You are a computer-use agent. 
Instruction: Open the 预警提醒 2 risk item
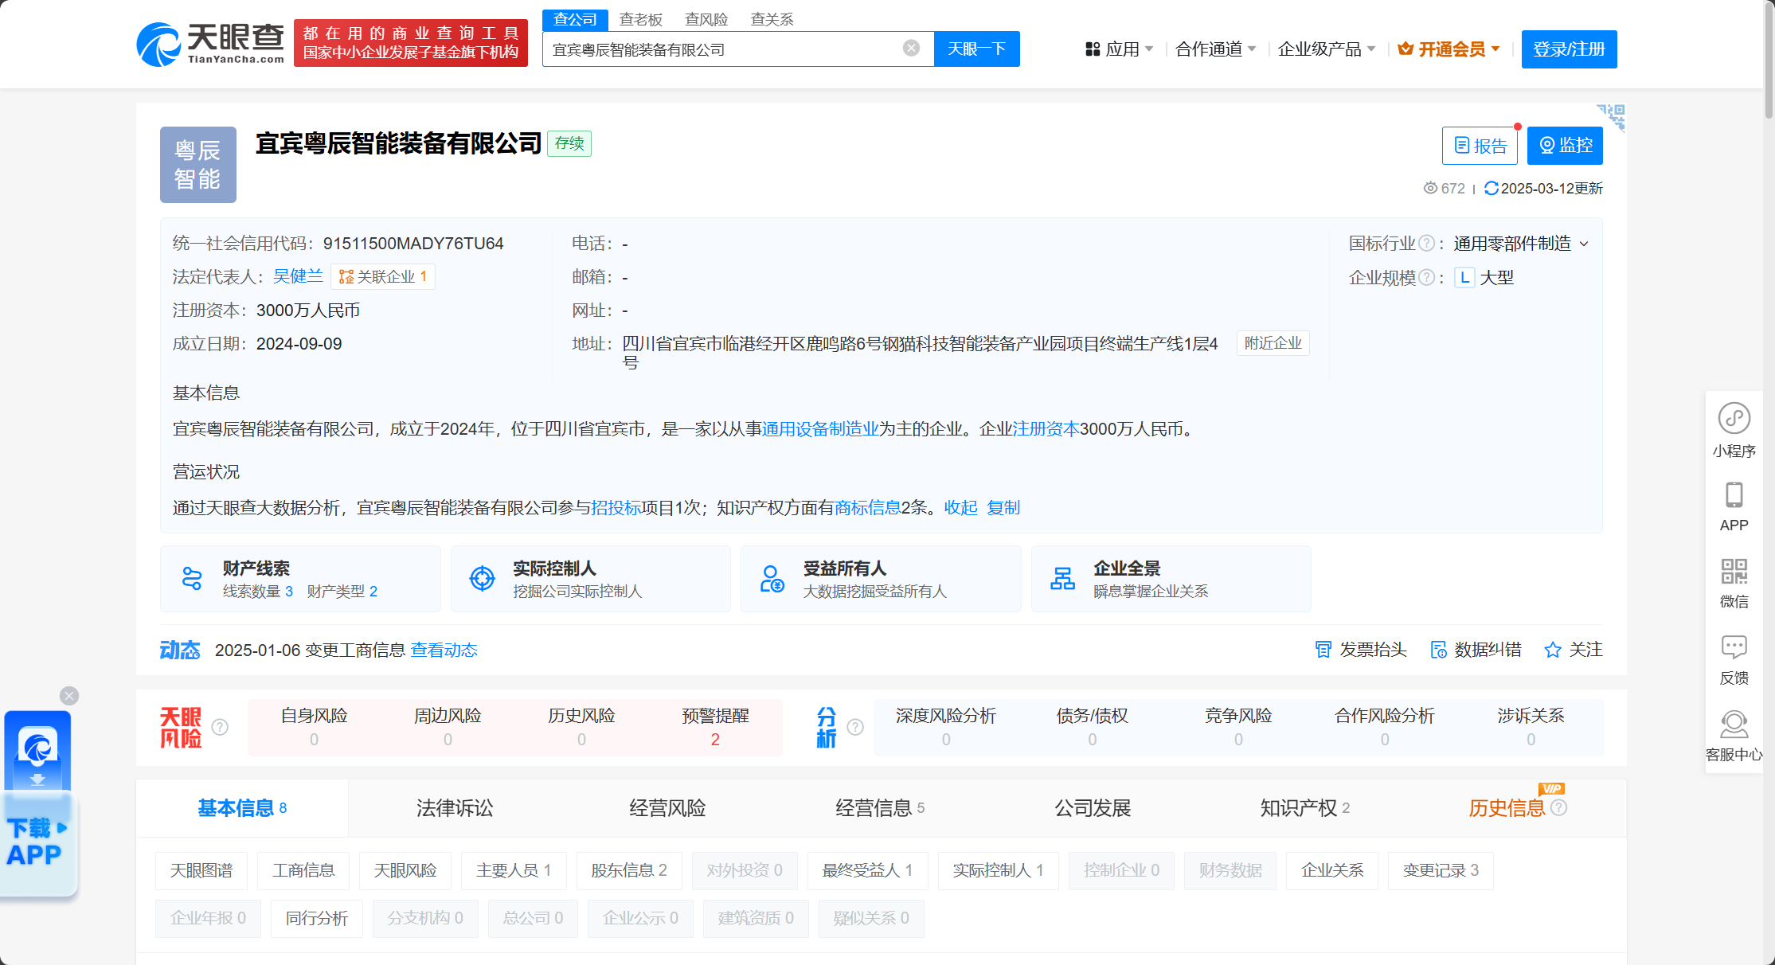coord(715,727)
